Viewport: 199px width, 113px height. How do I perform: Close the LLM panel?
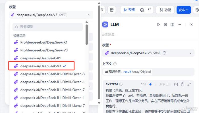192,25
